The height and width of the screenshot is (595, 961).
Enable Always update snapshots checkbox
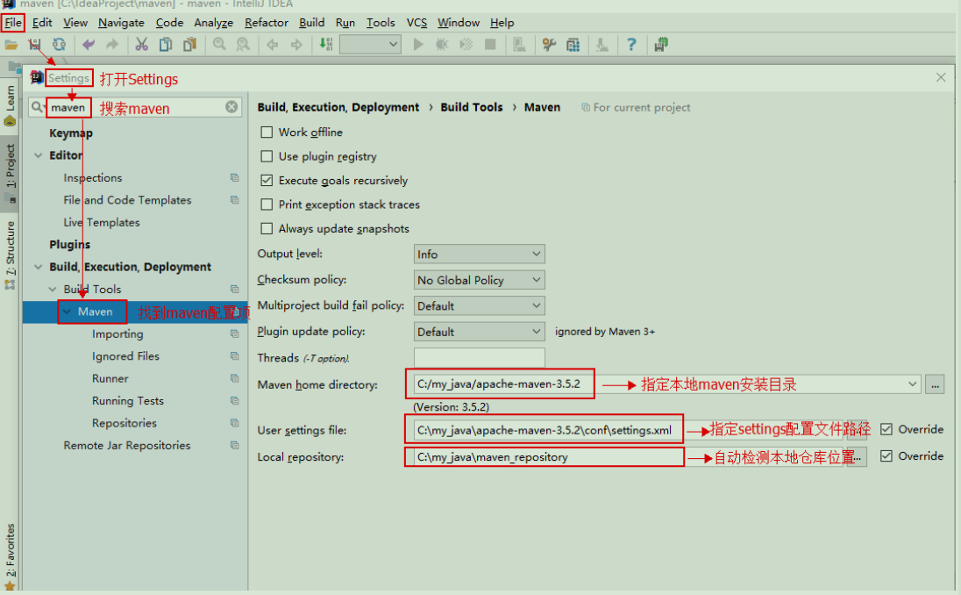(x=267, y=228)
